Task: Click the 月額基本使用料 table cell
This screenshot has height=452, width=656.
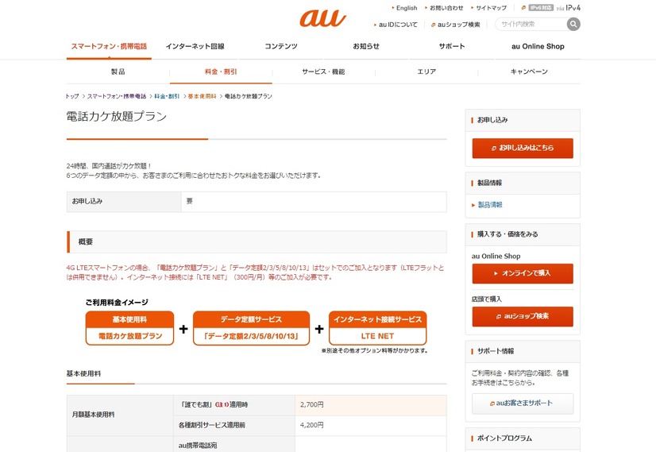Action: point(120,415)
